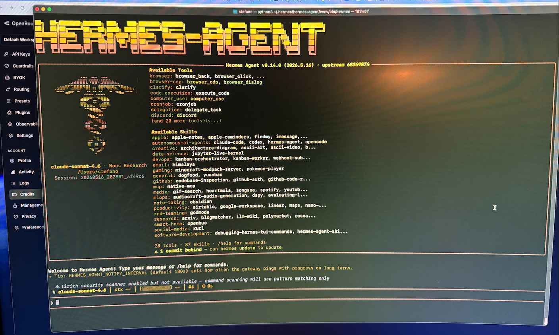Click obsidian in the note-taking skills
The width and height of the screenshot is (559, 335).
click(x=201, y=202)
